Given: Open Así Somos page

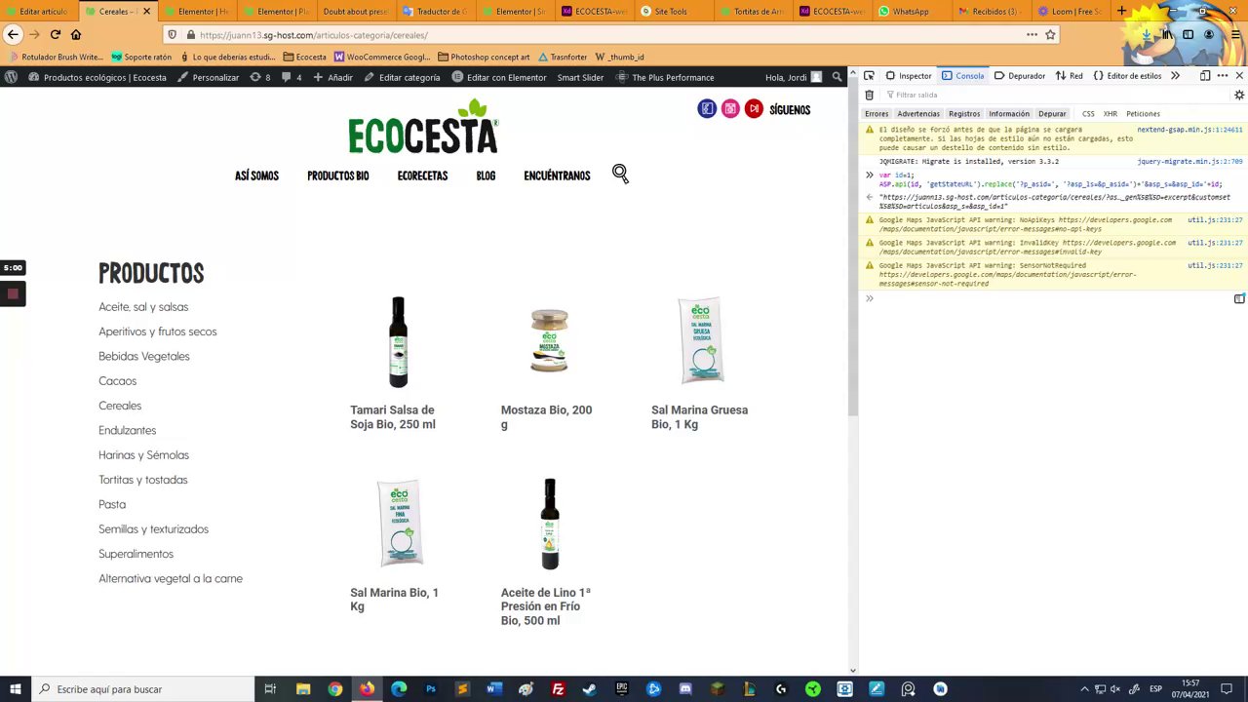Looking at the screenshot, I should pyautogui.click(x=256, y=175).
